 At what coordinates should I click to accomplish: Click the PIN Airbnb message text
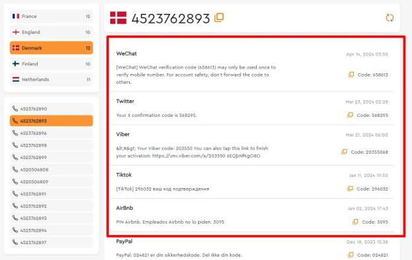pyautogui.click(x=170, y=222)
